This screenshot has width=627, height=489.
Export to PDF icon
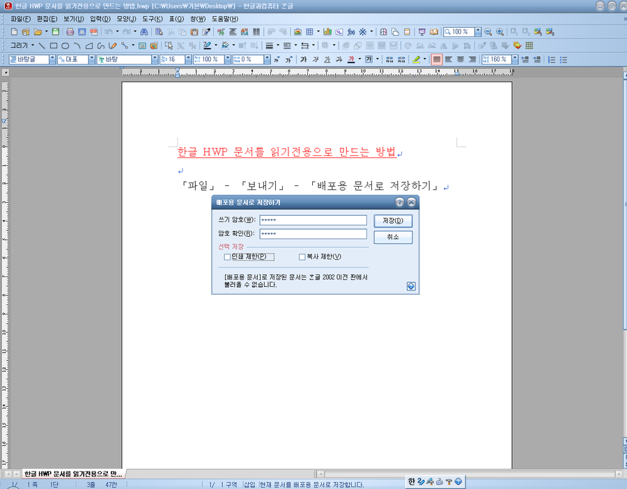pos(93,32)
